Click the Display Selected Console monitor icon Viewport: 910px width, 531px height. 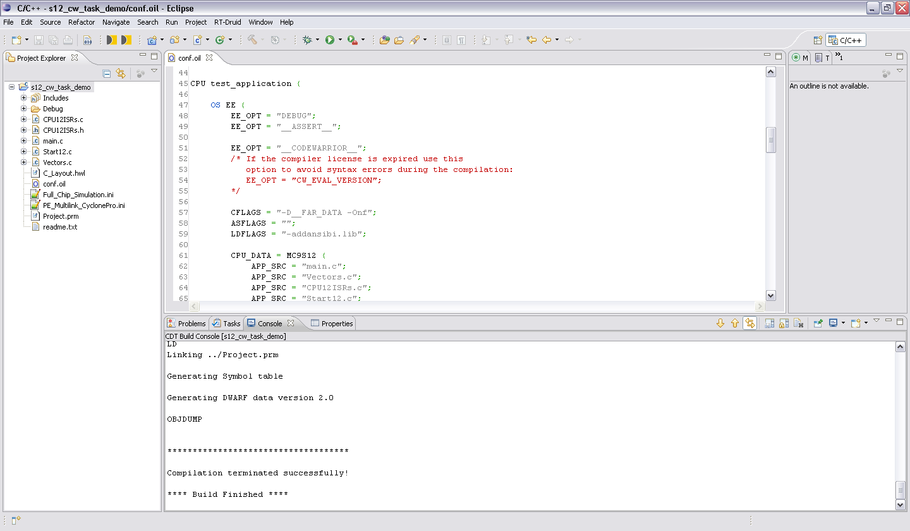point(834,323)
